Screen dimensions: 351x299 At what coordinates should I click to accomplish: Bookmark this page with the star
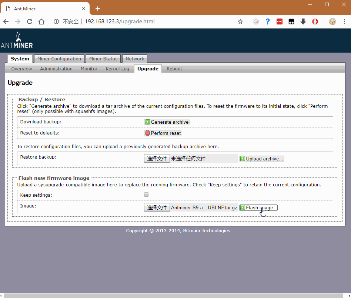point(240,21)
